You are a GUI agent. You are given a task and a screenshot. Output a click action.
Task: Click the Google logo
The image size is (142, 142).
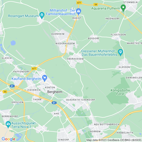coord(9,139)
